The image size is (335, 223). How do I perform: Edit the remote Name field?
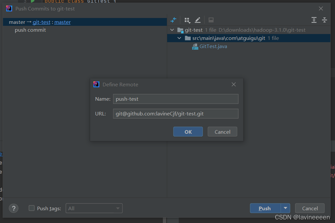click(176, 99)
